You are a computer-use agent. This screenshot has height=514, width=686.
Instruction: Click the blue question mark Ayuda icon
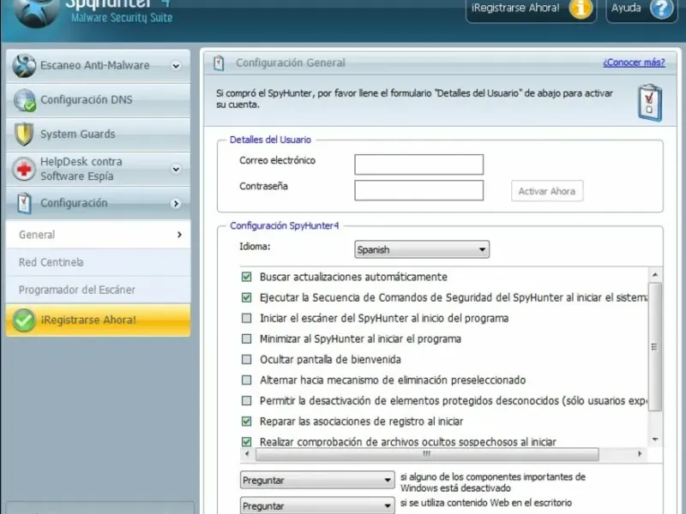coord(661,9)
